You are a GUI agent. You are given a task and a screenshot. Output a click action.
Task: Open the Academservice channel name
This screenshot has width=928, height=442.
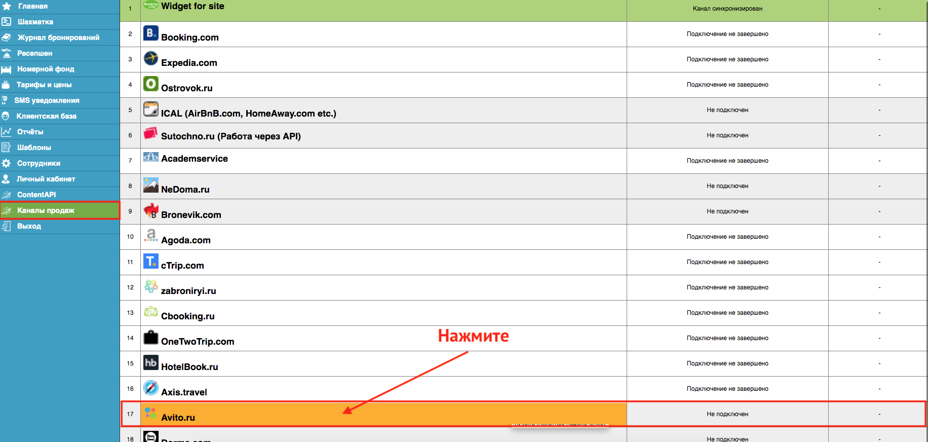click(195, 159)
